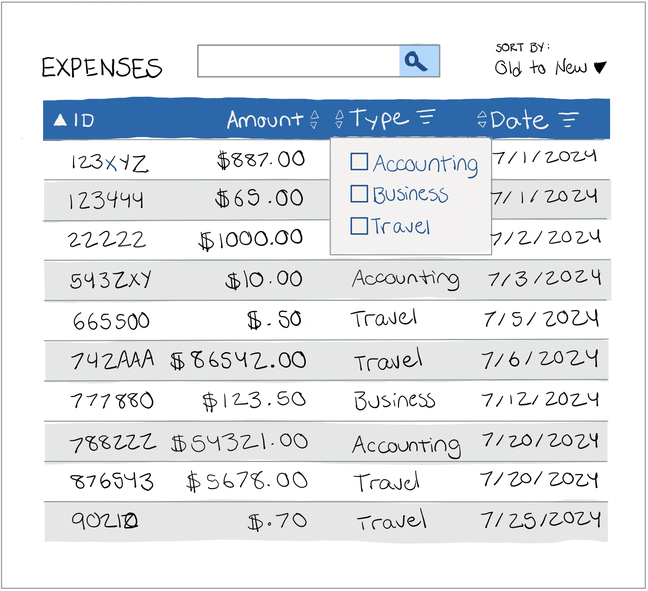Click the Amount column sort arrows
Viewport: 648px width, 591px height.
pyautogui.click(x=315, y=119)
